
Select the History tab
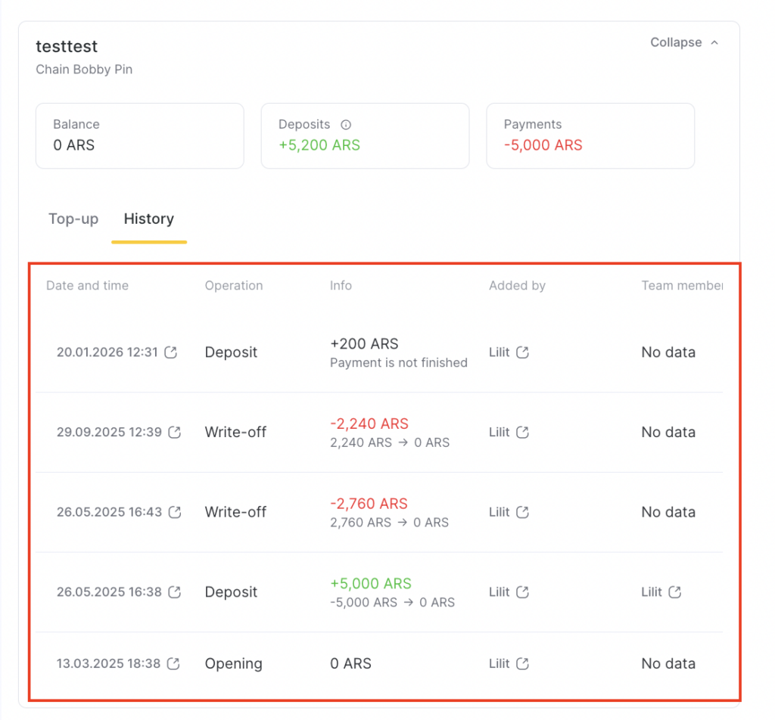point(148,219)
